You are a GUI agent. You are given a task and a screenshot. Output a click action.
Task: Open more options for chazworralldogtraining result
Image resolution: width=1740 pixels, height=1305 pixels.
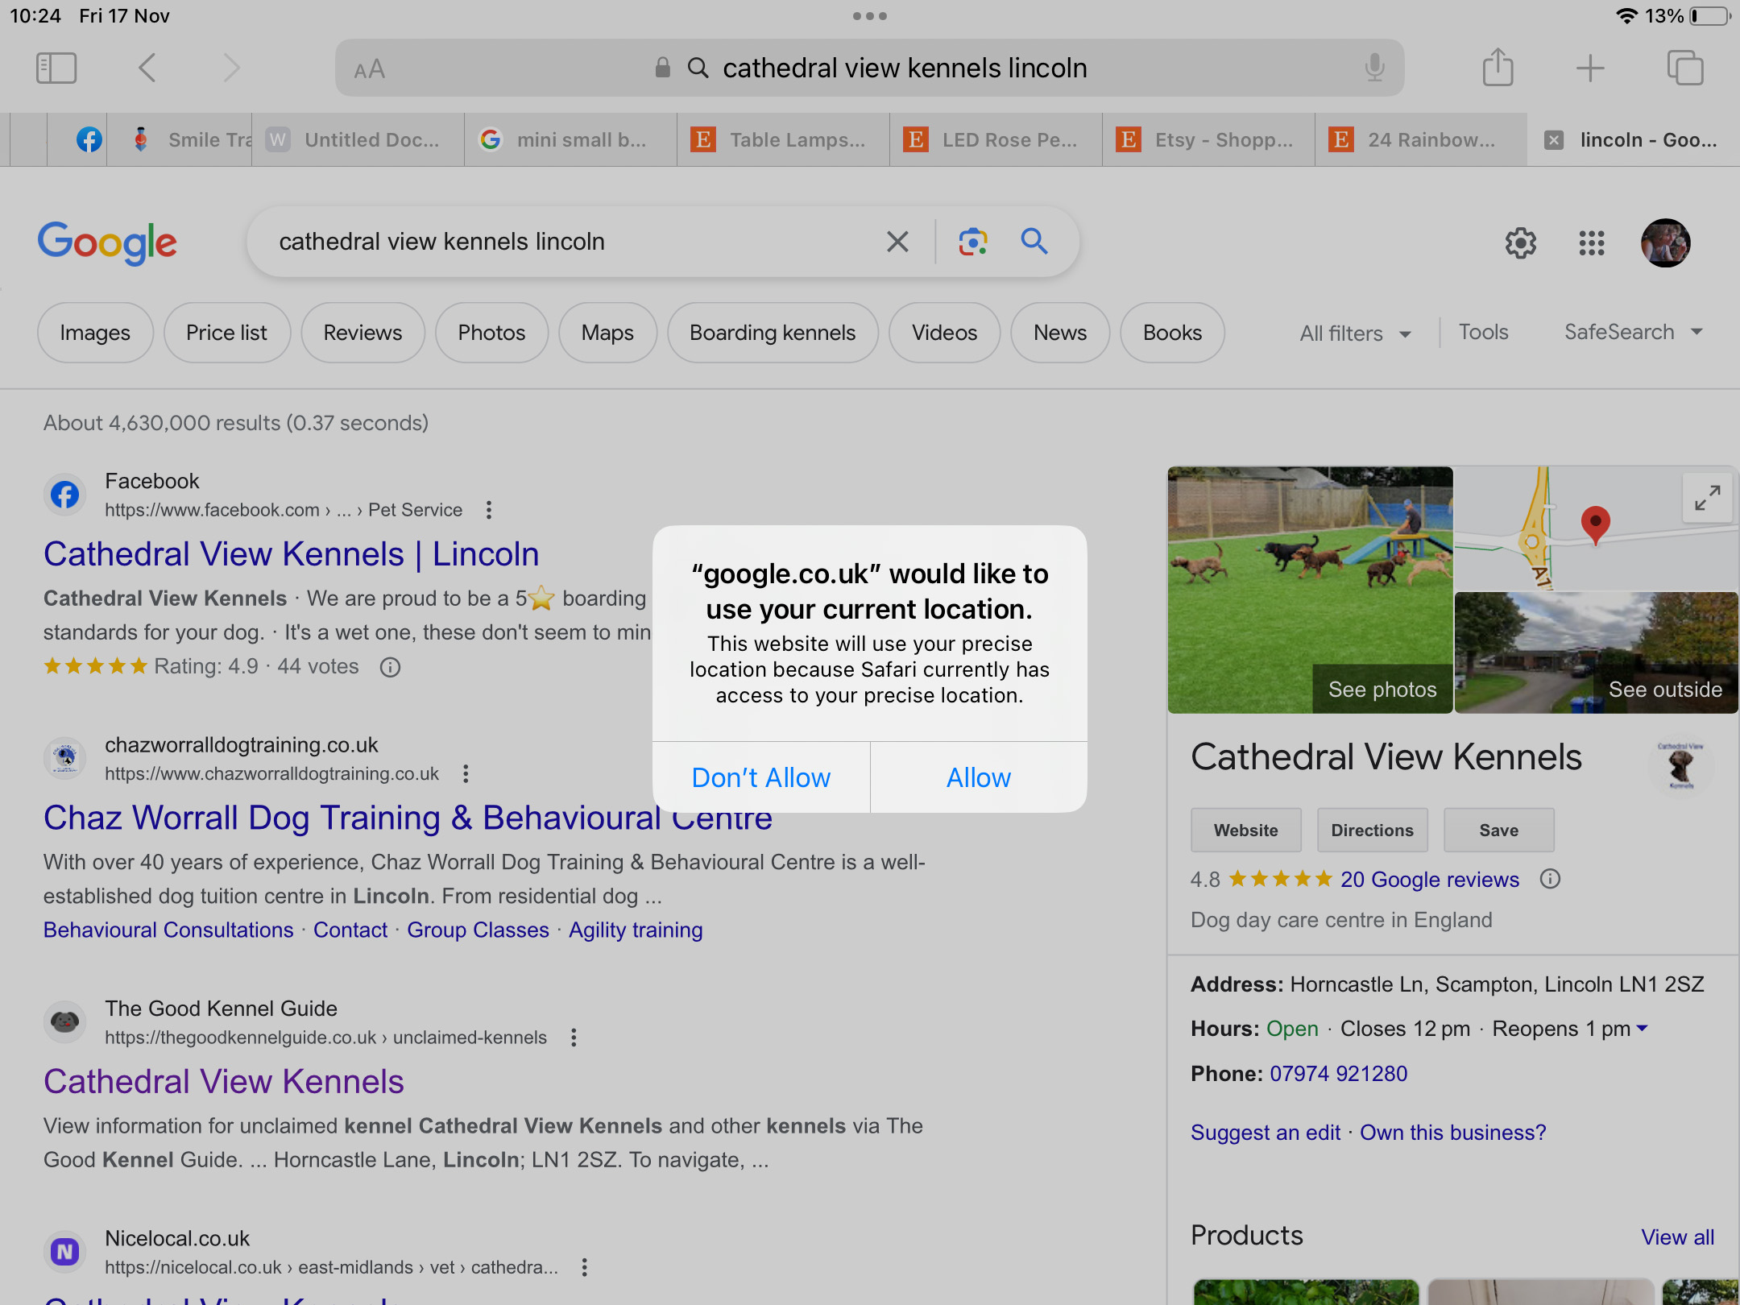pyautogui.click(x=465, y=774)
